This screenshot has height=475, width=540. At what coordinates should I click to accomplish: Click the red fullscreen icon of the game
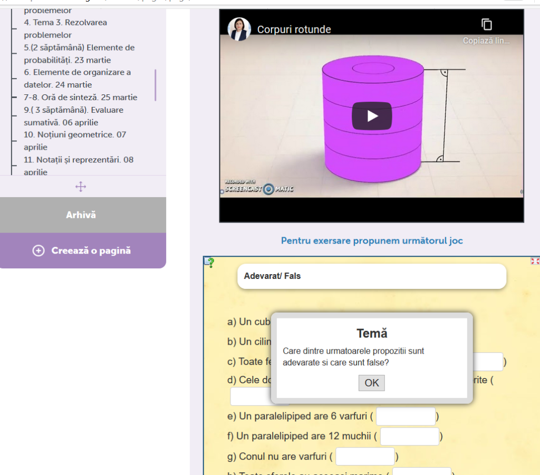[535, 261]
